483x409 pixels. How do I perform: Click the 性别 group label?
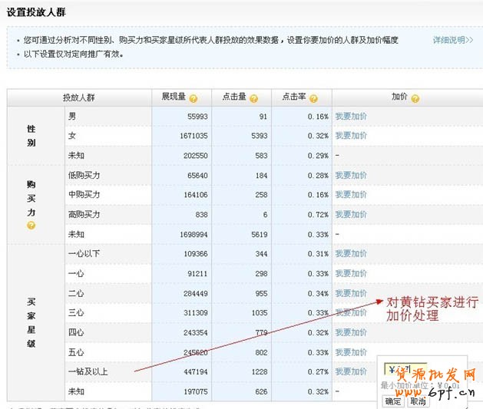[31, 136]
